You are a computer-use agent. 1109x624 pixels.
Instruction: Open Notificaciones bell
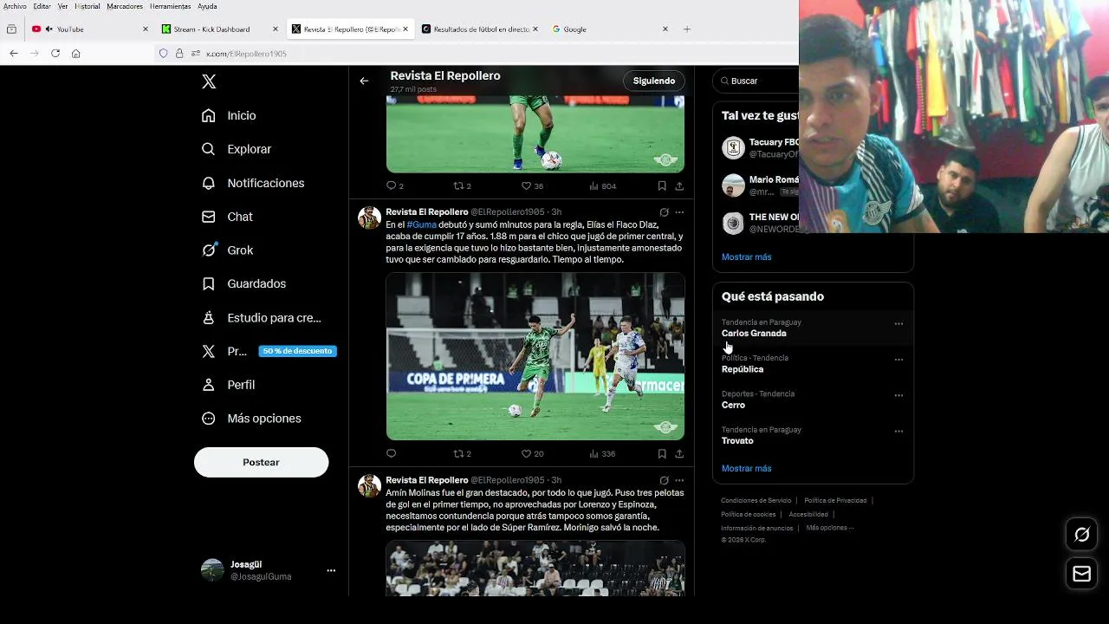[x=253, y=183]
